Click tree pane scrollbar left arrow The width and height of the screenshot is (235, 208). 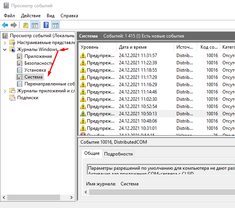click(x=4, y=198)
